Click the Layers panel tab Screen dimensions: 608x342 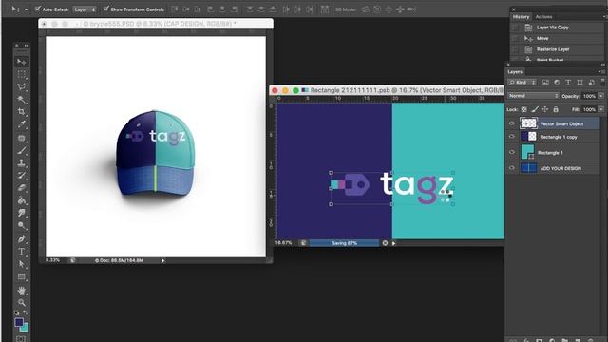click(x=515, y=72)
